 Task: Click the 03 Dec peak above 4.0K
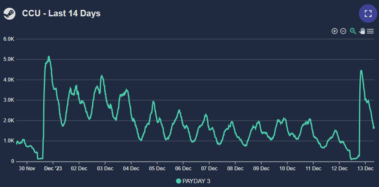[x=102, y=75]
